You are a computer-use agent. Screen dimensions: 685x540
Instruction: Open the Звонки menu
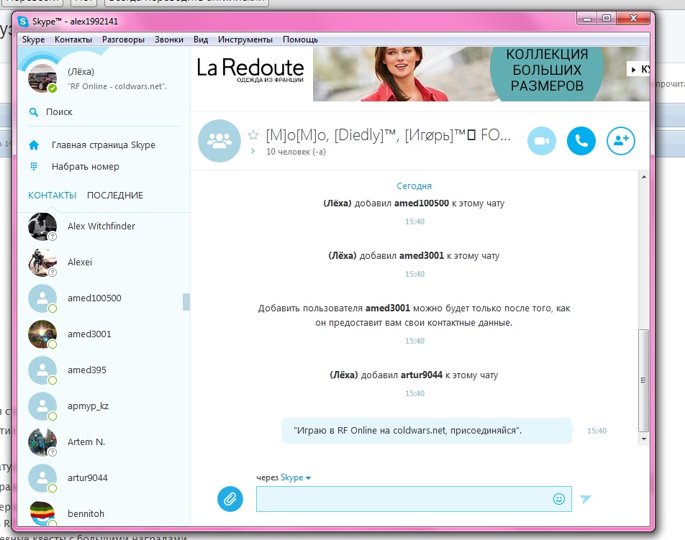(168, 40)
